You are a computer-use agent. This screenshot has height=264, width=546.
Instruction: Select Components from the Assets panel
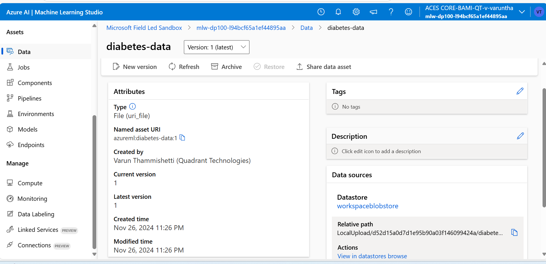pos(35,82)
